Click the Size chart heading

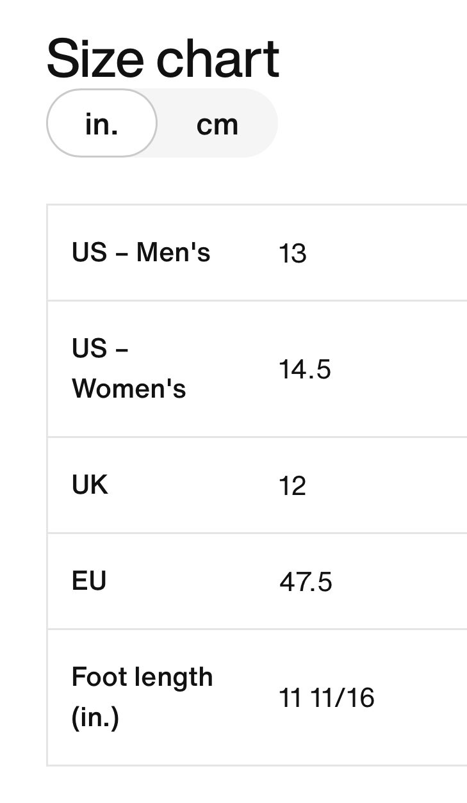click(163, 59)
